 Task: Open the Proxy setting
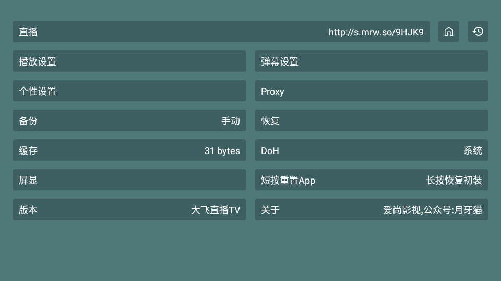click(x=371, y=91)
